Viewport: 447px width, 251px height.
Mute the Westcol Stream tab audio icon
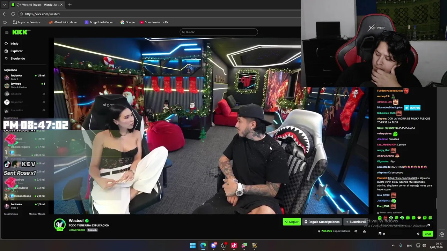[18, 5]
